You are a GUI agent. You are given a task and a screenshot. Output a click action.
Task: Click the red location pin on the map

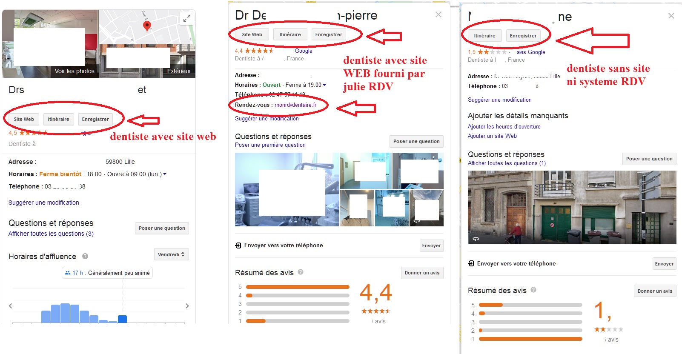[x=147, y=26]
